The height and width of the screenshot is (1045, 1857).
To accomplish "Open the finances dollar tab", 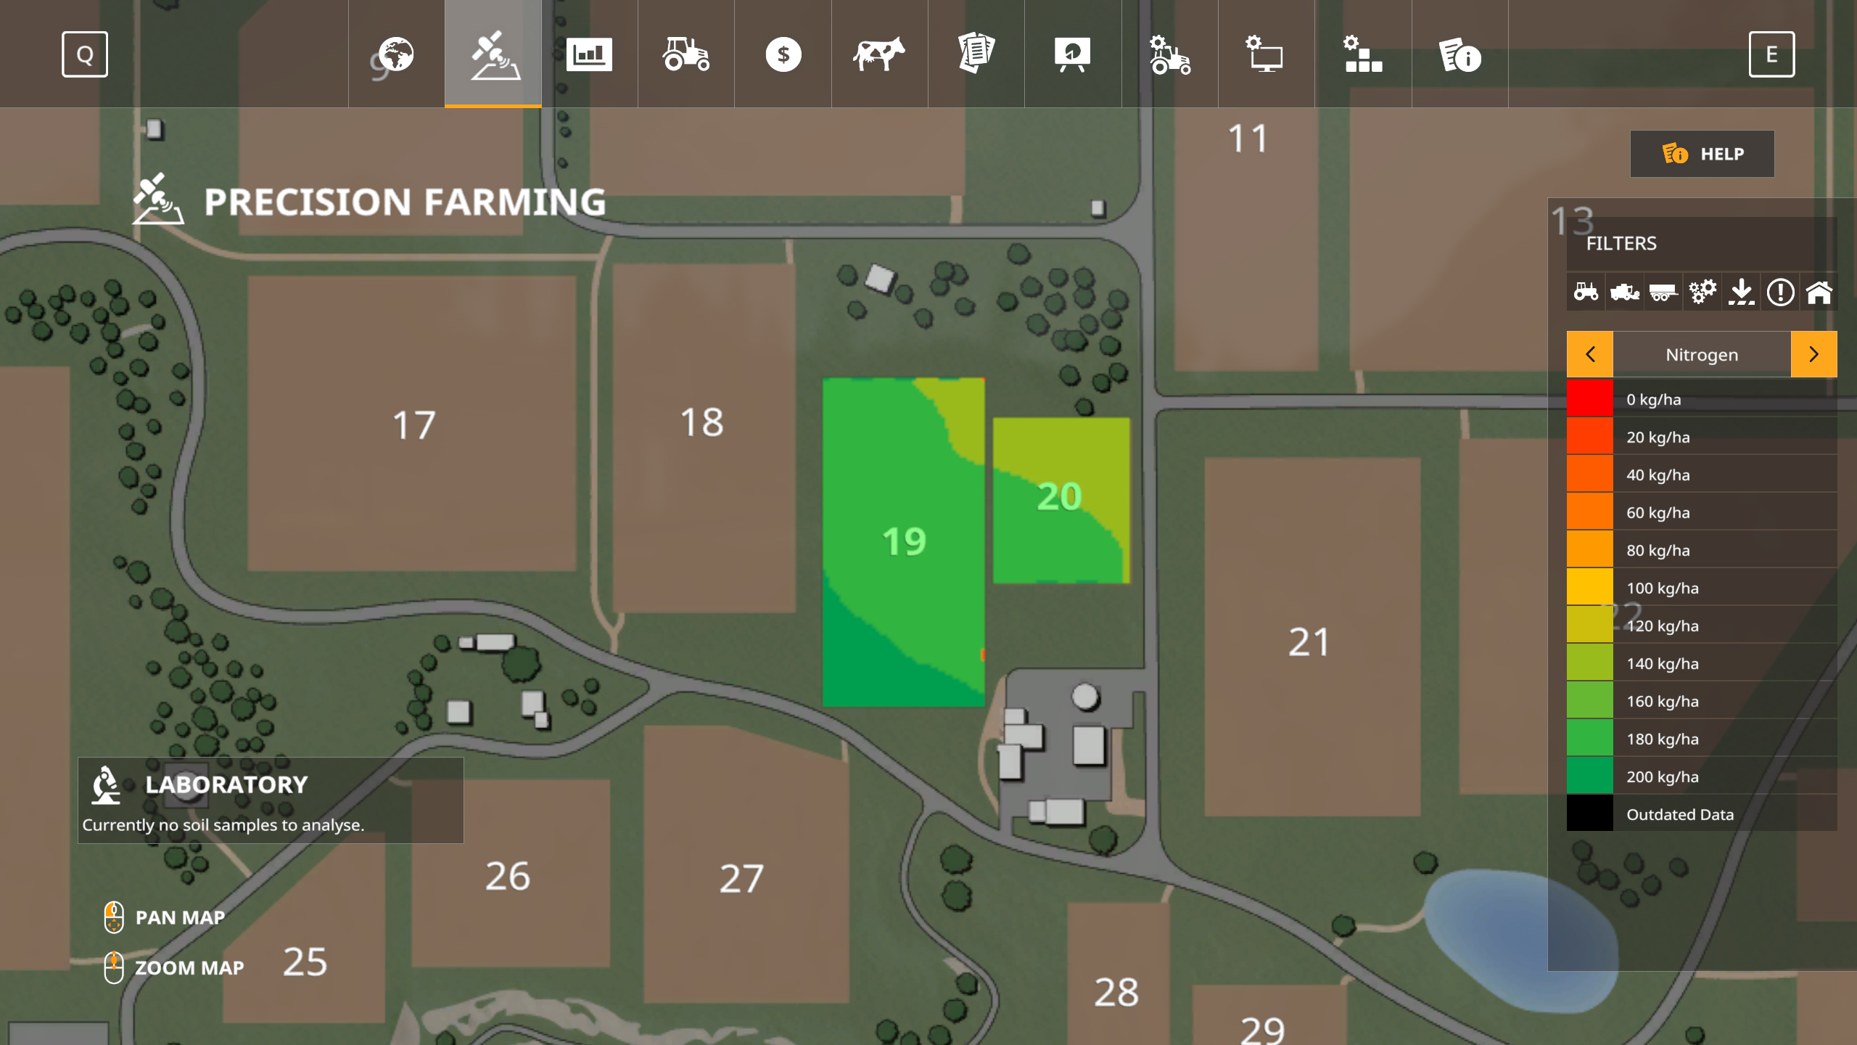I will coord(783,54).
